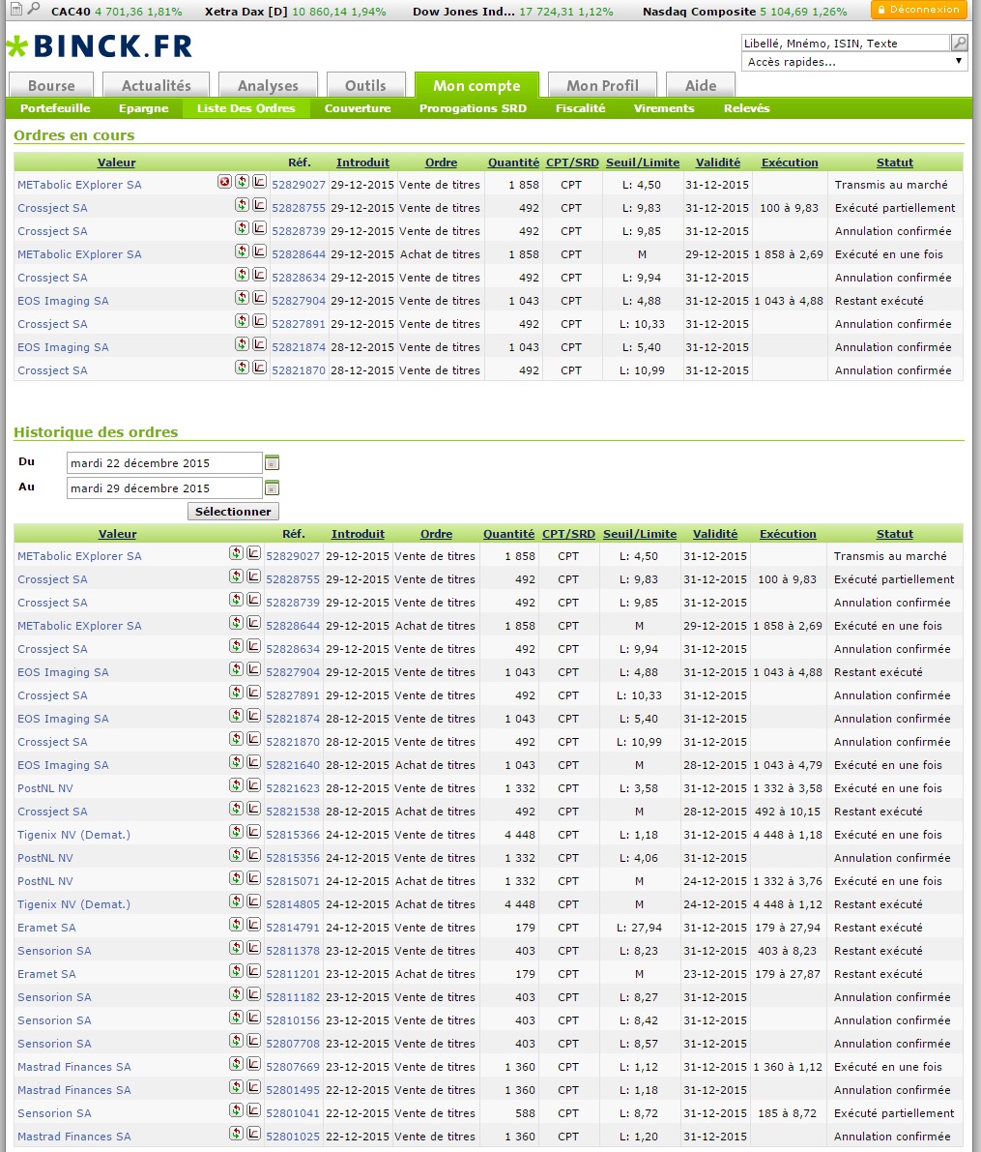Open the Mon Profil tab

coord(602,85)
